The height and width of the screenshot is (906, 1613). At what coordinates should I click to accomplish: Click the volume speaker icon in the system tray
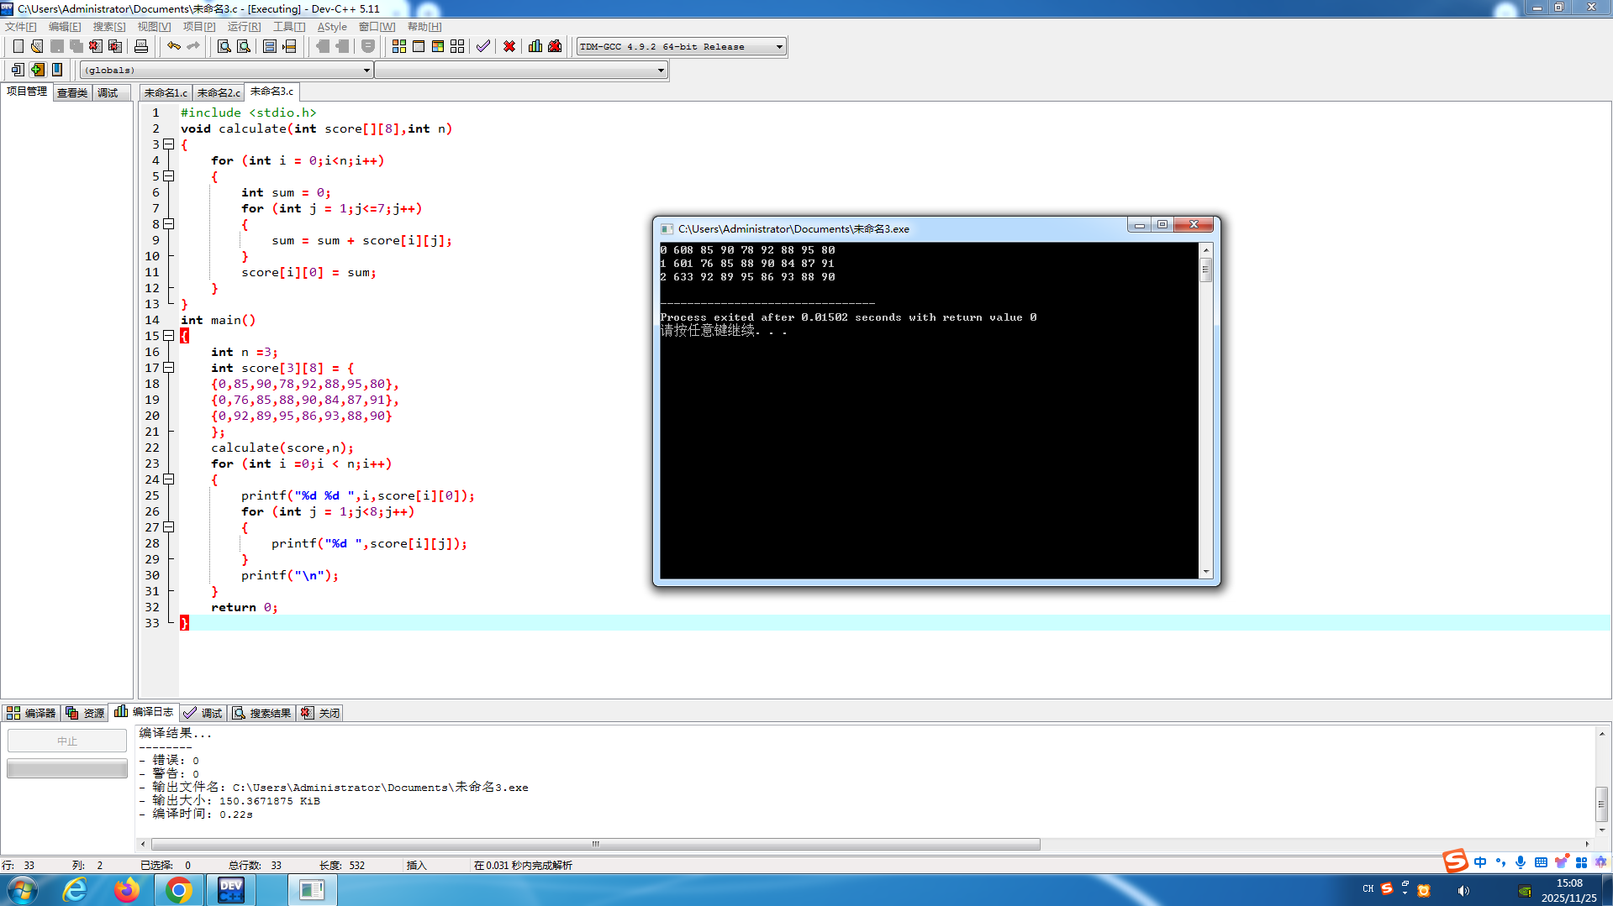1463,891
